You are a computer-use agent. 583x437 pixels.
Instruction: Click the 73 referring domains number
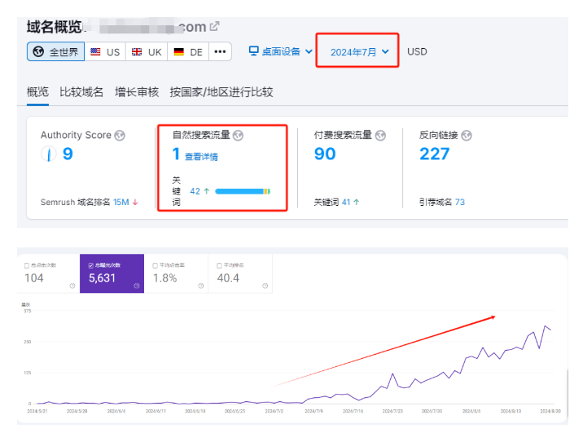pos(459,202)
